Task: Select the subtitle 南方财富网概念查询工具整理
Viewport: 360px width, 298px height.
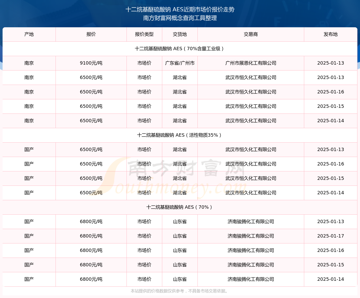Action: (180, 18)
